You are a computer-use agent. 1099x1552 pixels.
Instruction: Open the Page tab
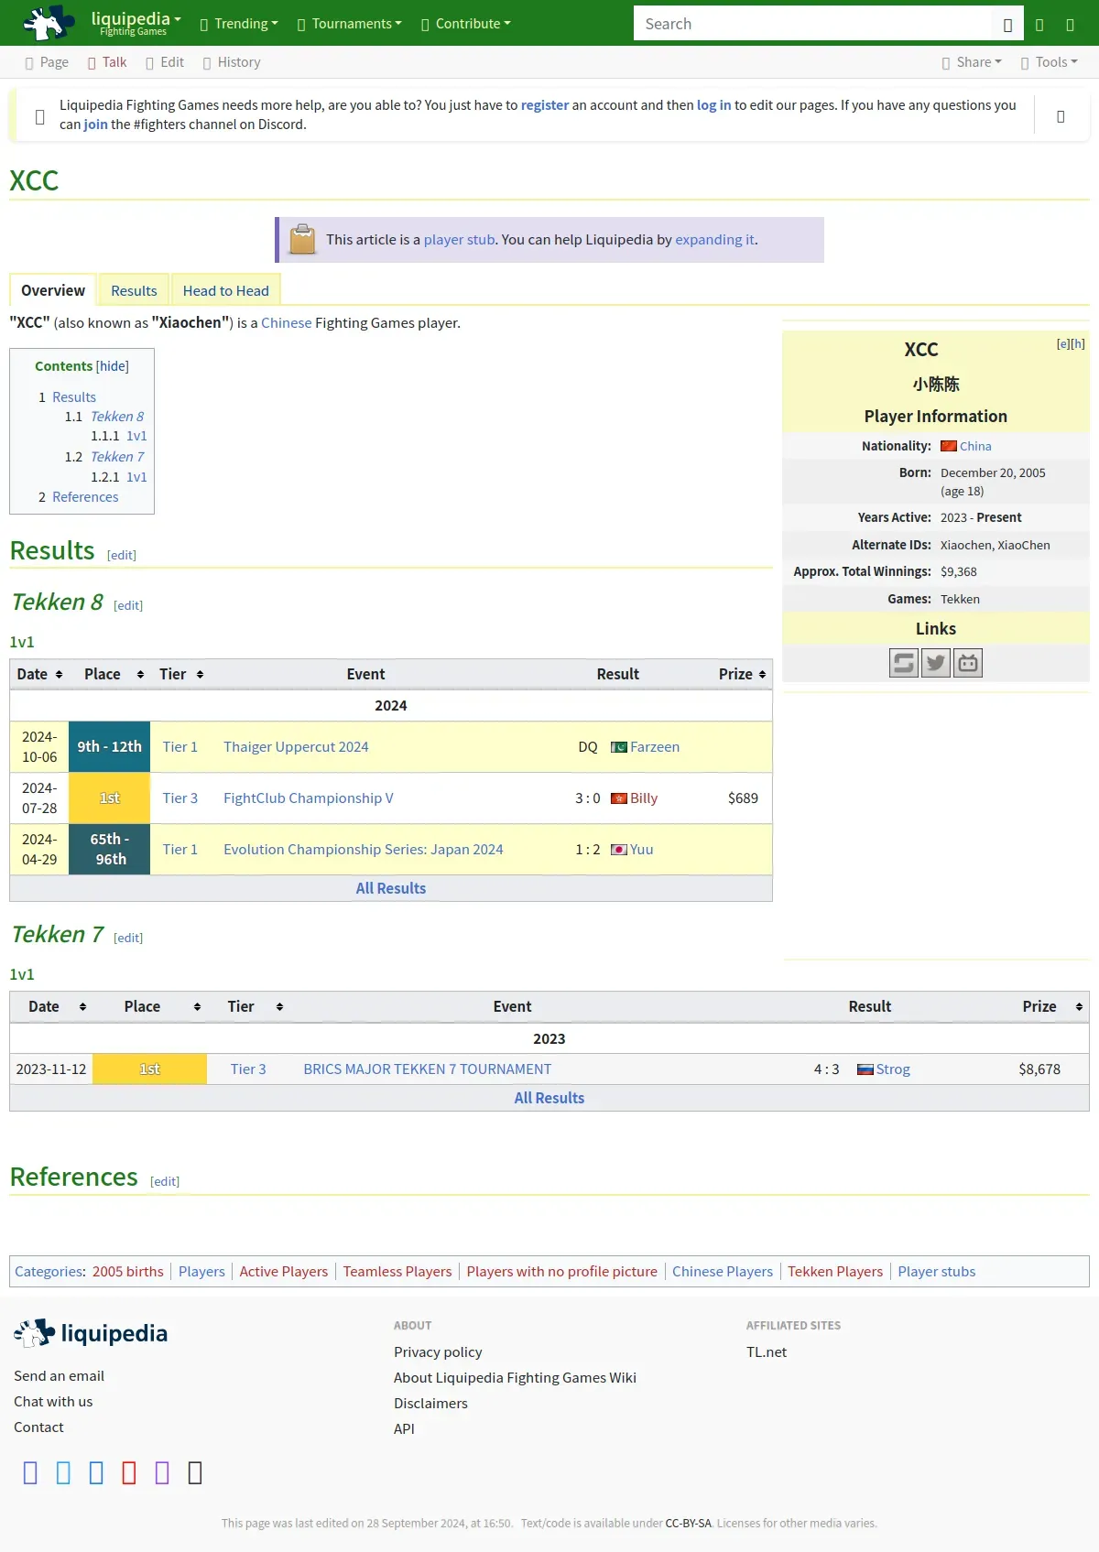pos(47,62)
